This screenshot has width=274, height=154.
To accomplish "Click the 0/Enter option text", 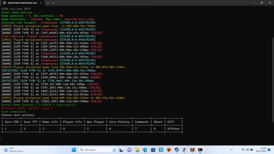I will pyautogui.click(x=173, y=129).
